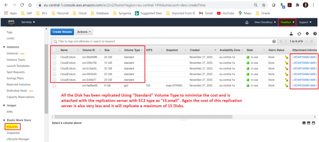
Task: Open Launch Templates in sidebar
Action: pyautogui.click(x=18, y=66)
